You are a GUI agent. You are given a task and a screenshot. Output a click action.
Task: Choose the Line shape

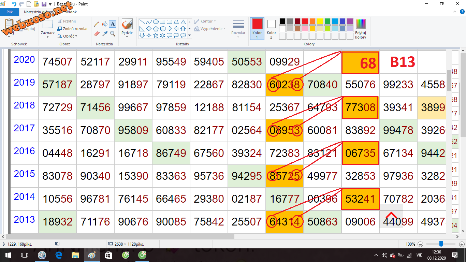[142, 21]
